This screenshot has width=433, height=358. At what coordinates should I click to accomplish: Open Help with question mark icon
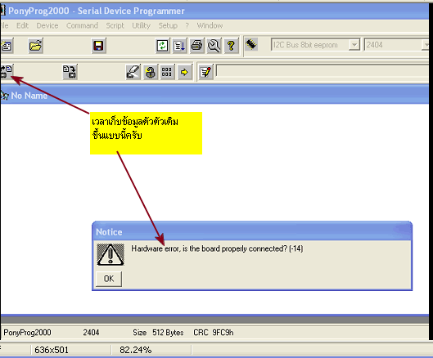point(231,46)
